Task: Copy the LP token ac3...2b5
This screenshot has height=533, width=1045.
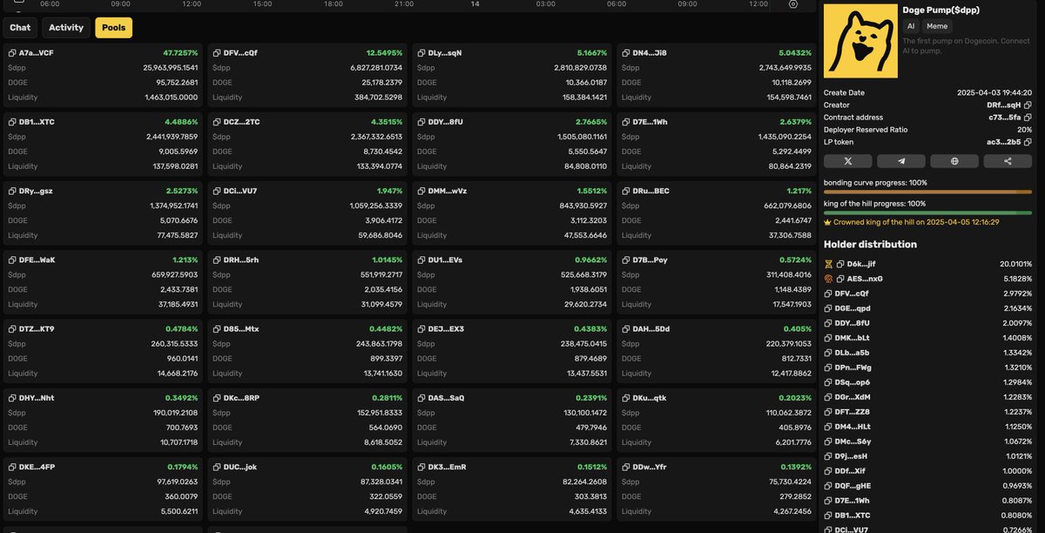Action: 1028,141
